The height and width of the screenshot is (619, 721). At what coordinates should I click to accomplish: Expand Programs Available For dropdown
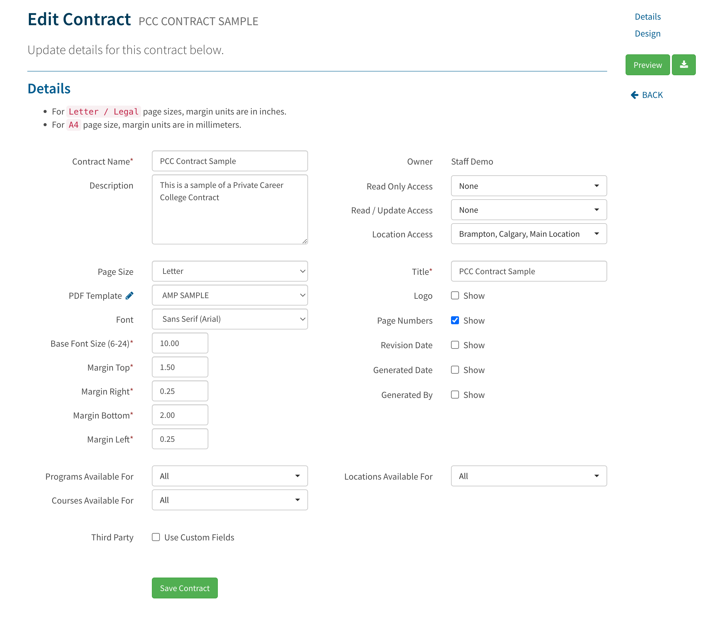coord(230,476)
